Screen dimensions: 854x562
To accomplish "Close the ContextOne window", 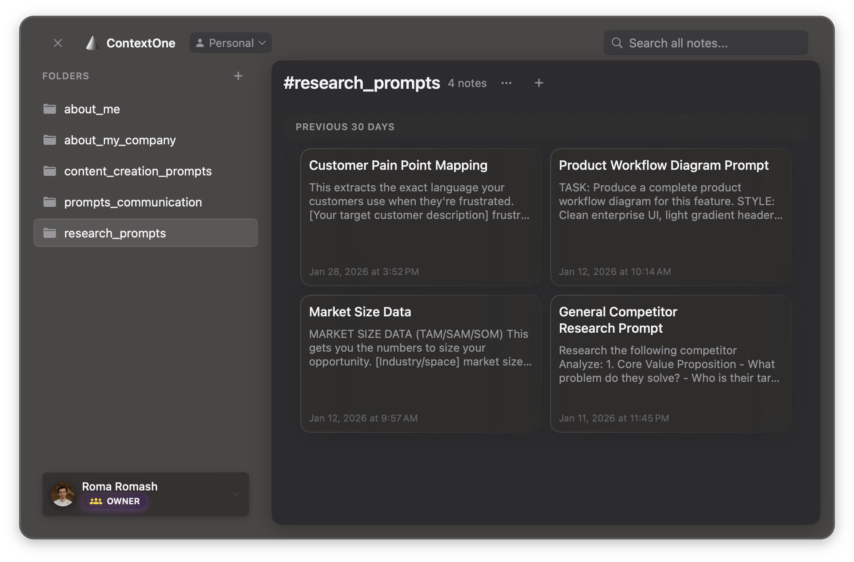I will [x=58, y=43].
